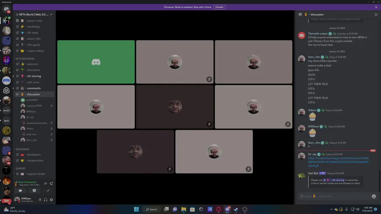Open the nfts-guide channel
381x214 pixels.
point(34,45)
